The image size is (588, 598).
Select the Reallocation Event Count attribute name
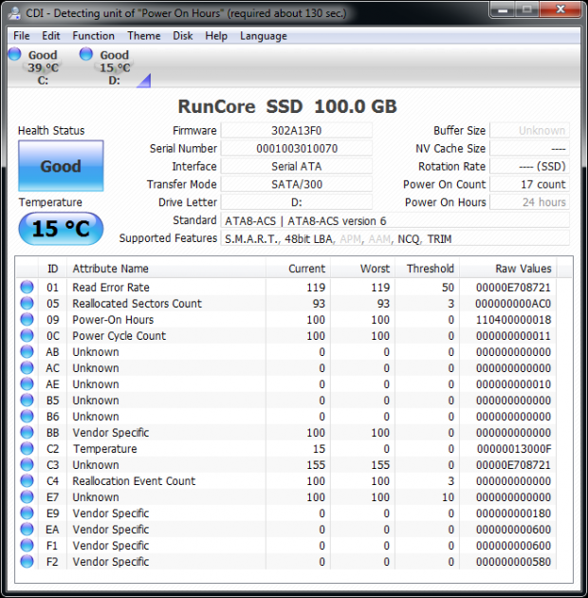pos(134,481)
